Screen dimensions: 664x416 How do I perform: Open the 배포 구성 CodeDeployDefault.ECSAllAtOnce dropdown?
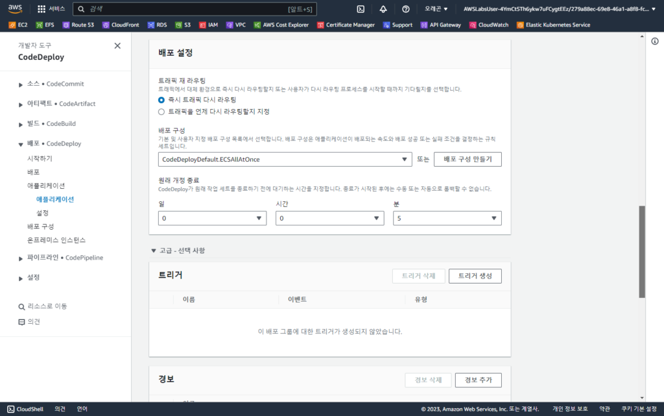coord(285,159)
